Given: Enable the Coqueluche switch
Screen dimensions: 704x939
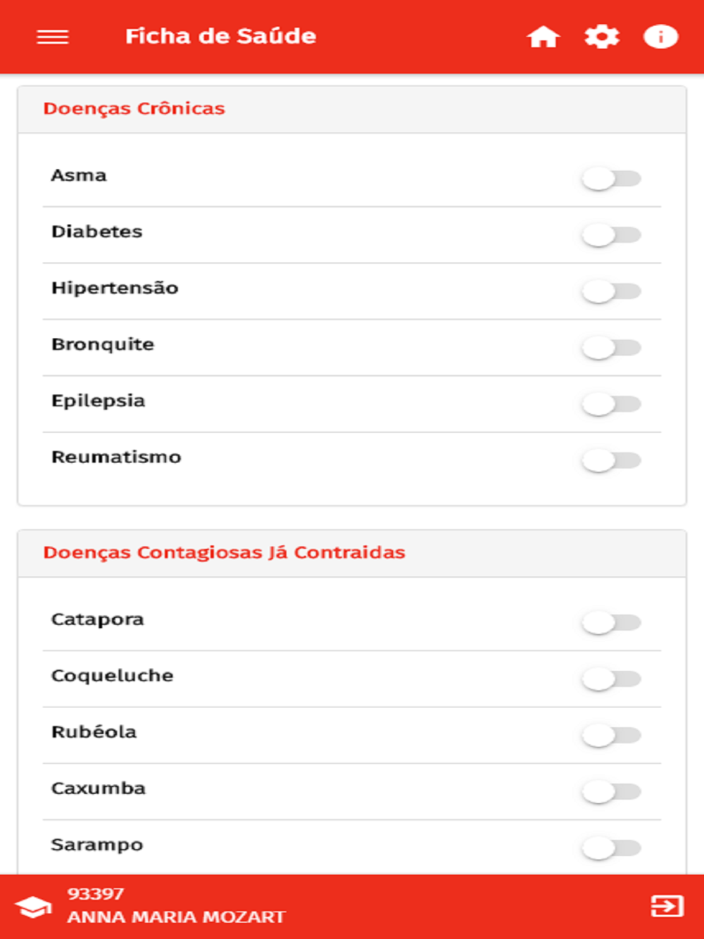Looking at the screenshot, I should point(611,679).
